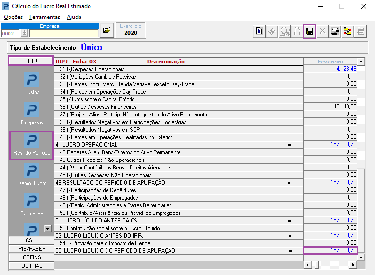375x275 pixels.
Task: Click the new document toolbar icon
Action: (x=259, y=31)
